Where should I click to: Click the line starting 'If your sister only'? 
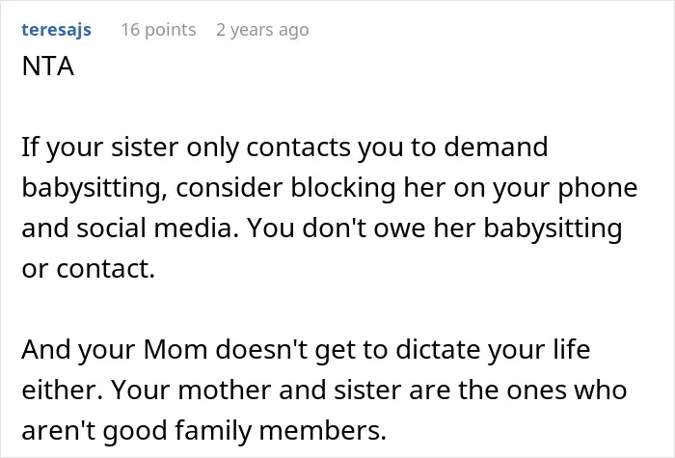pos(284,148)
